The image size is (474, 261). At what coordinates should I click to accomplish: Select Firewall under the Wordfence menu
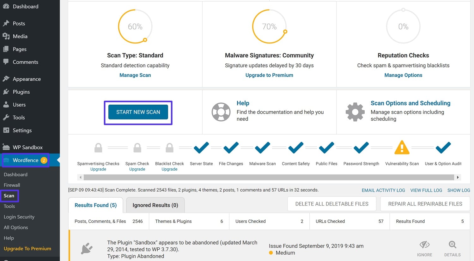(12, 185)
